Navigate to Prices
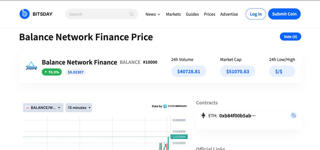The image size is (320, 150). point(210,14)
